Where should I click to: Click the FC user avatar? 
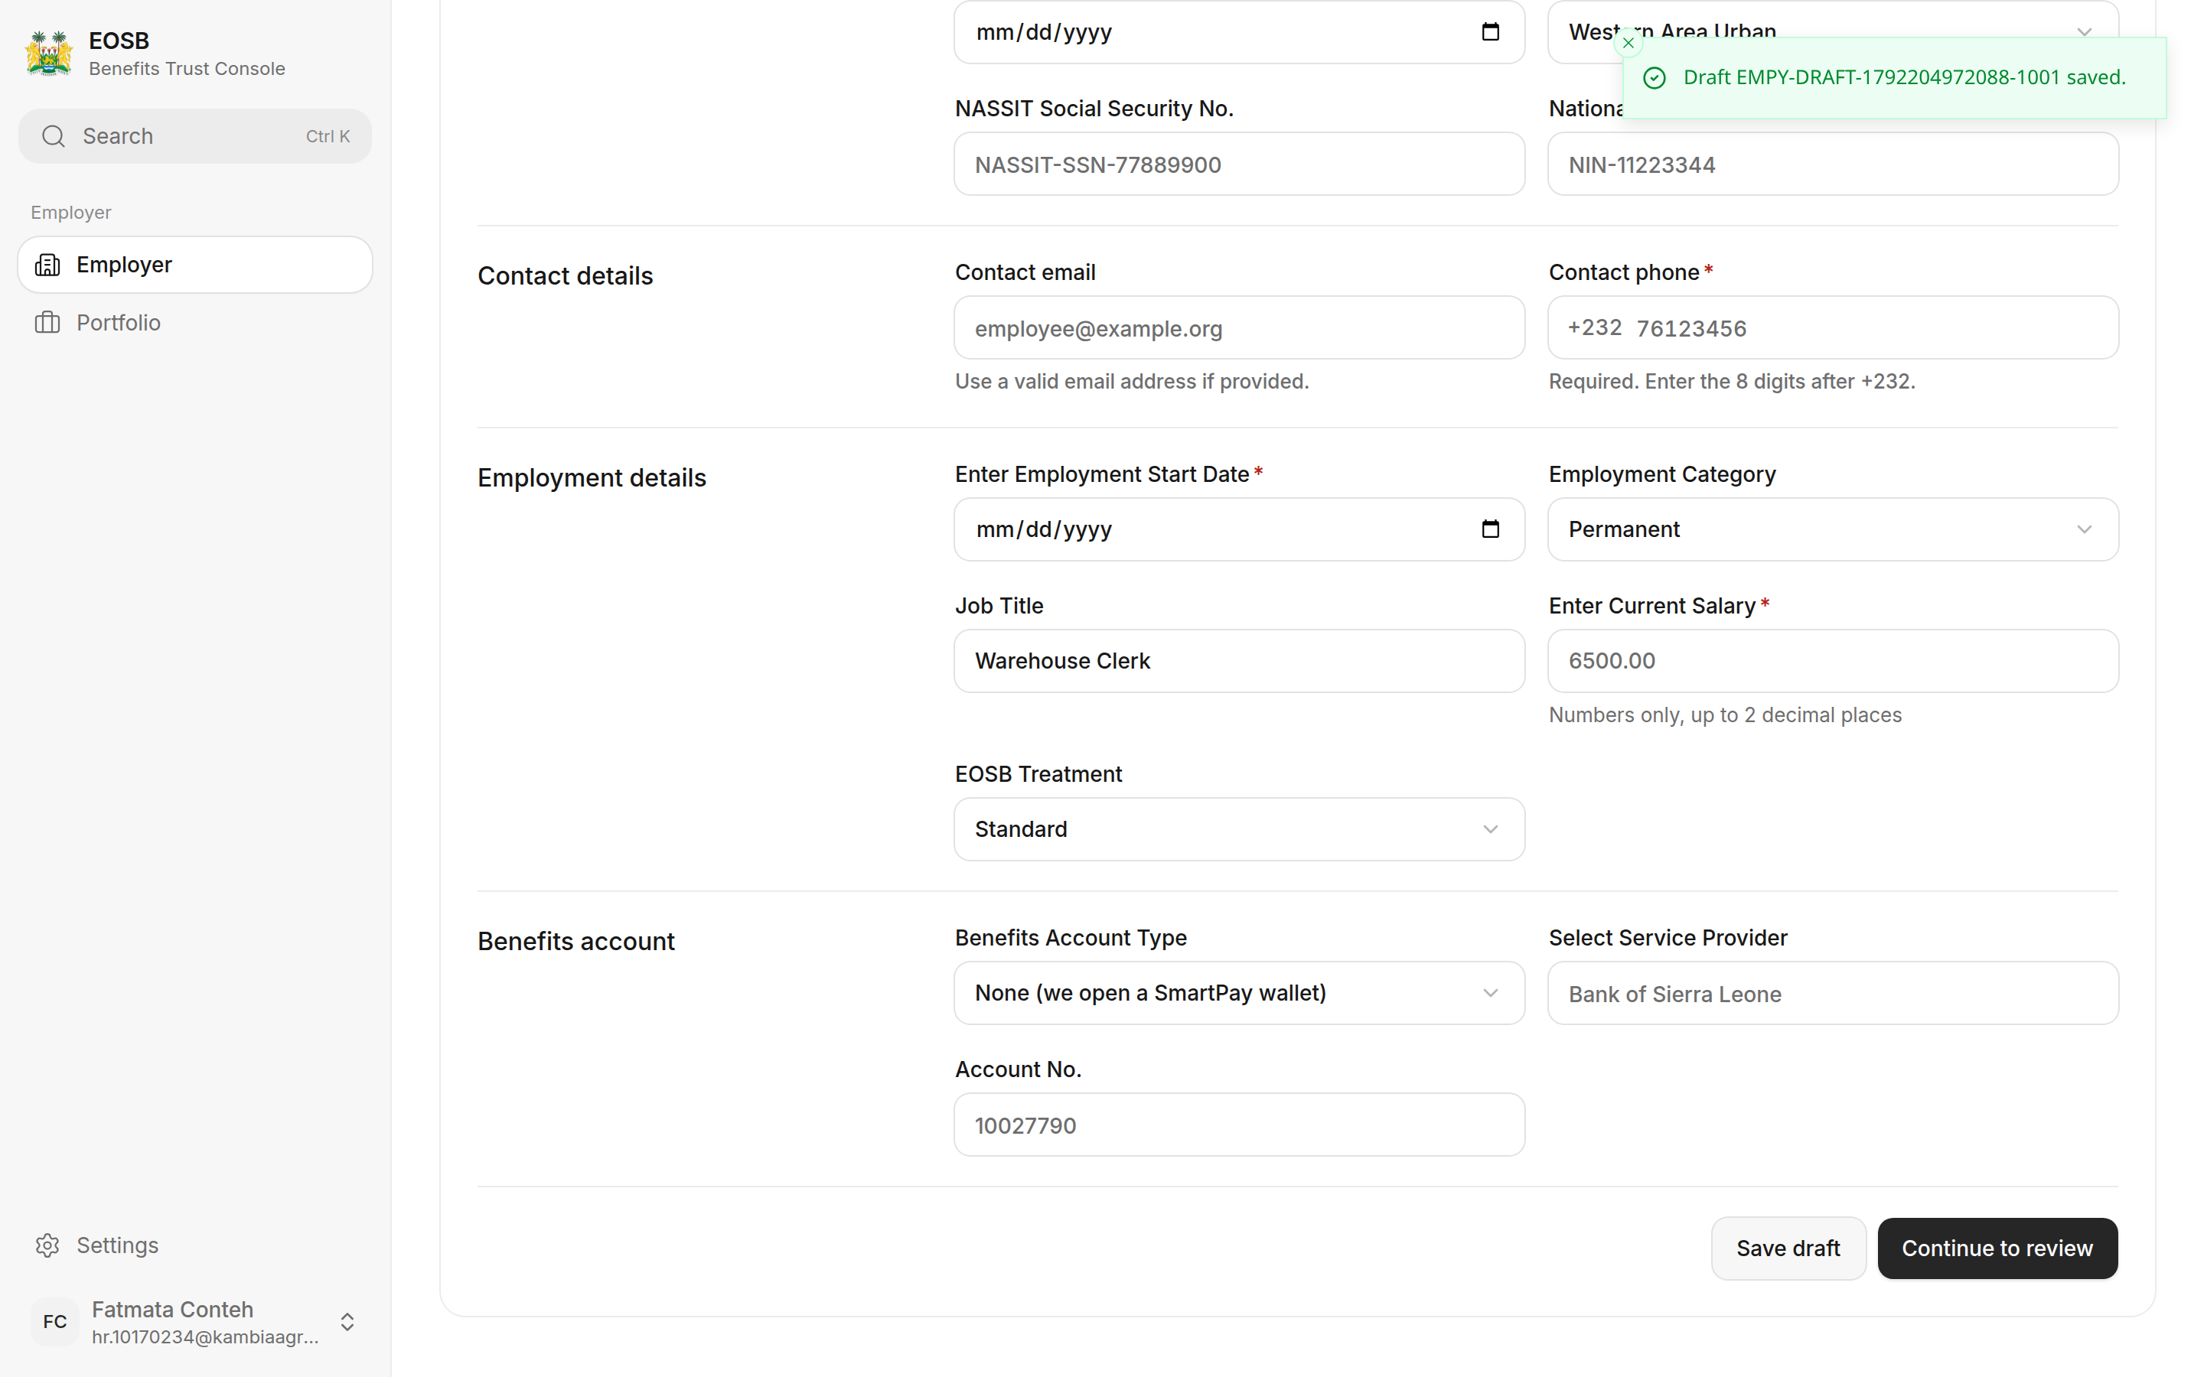tap(54, 1321)
